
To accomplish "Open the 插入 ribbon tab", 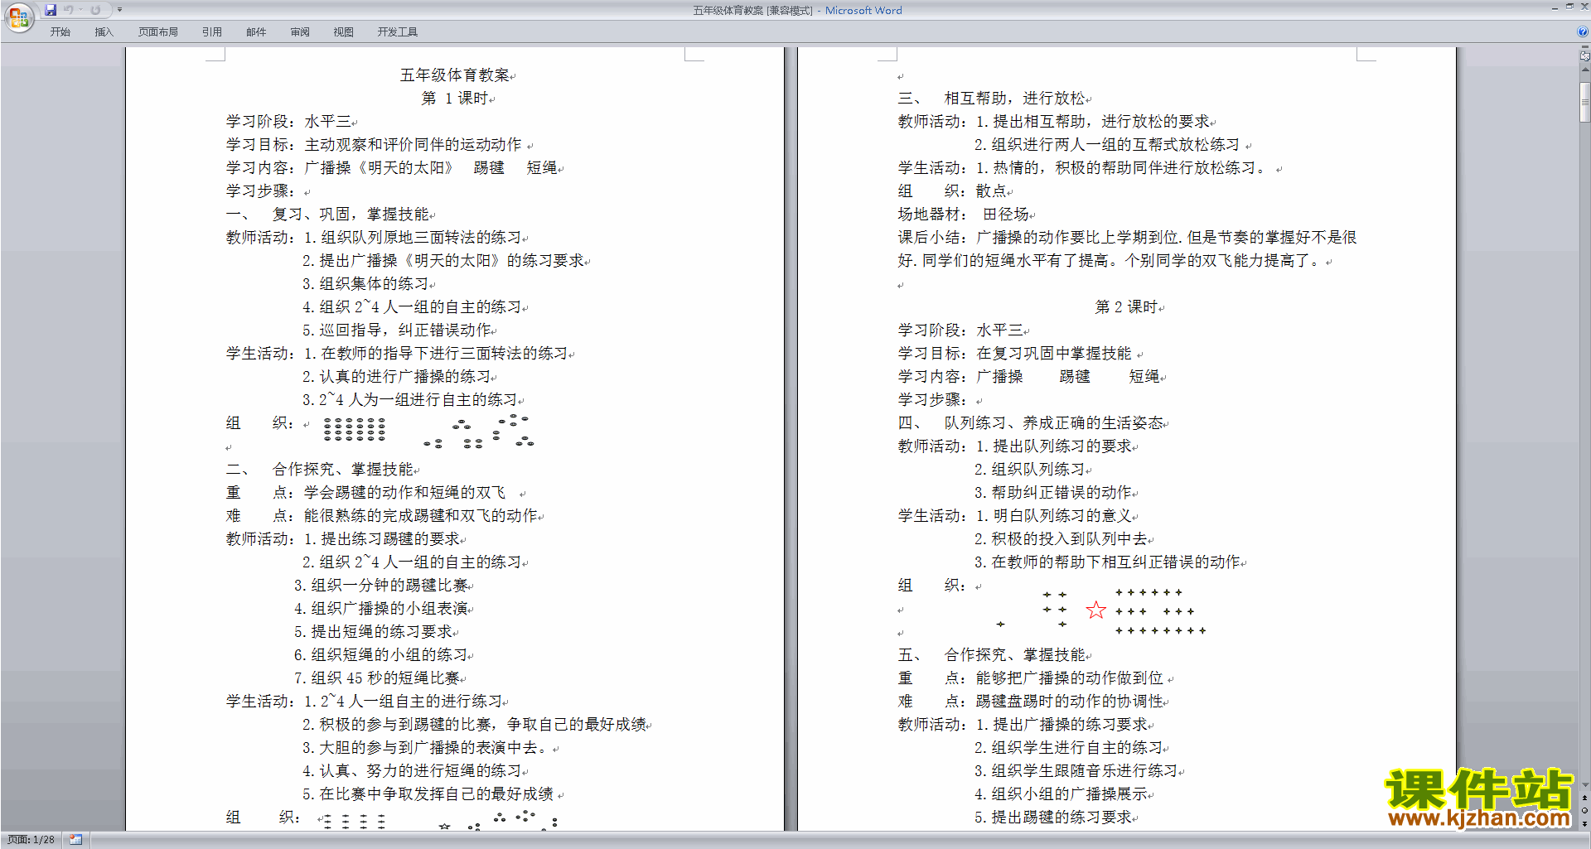I will coord(104,32).
